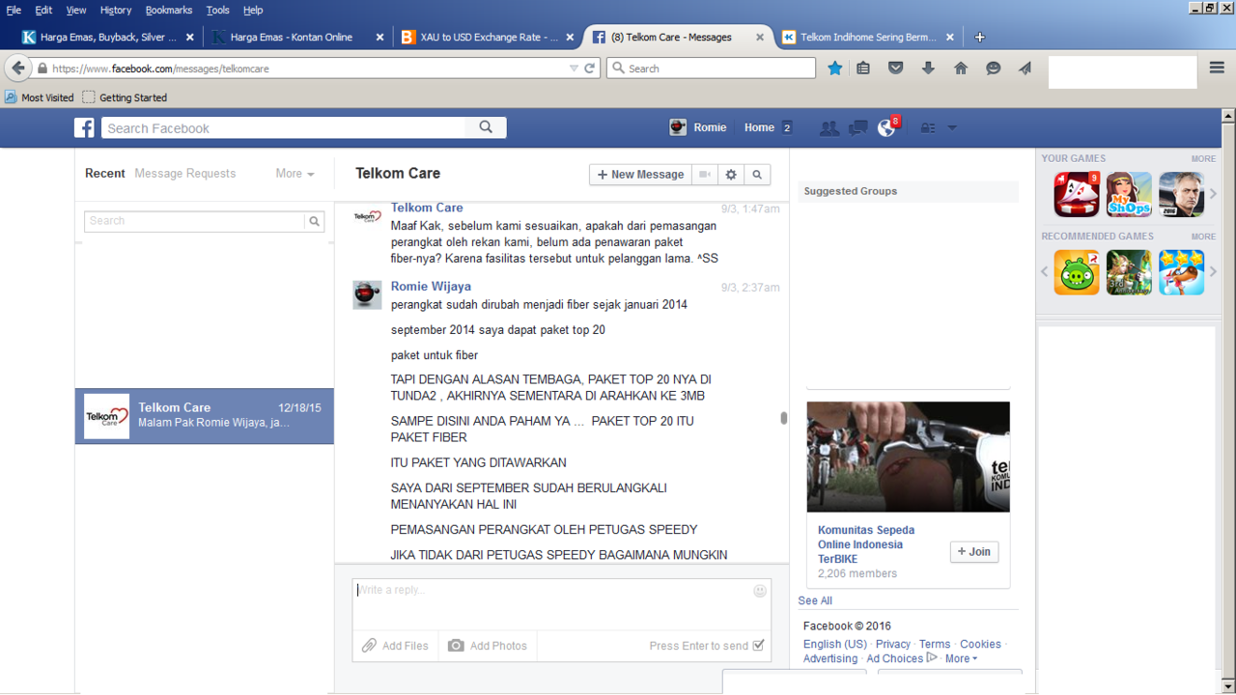Click Getting Started bookmark
1236x695 pixels.
point(125,97)
